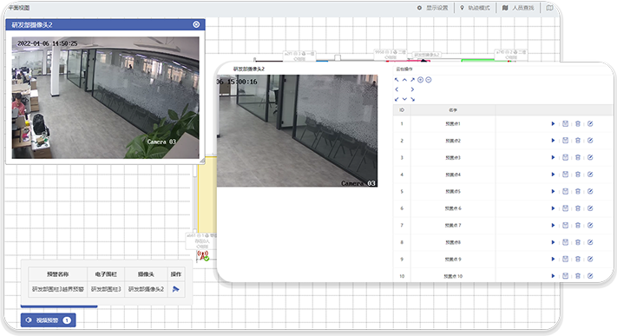
Task: Edit preset name in row 4
Action: (x=590, y=175)
